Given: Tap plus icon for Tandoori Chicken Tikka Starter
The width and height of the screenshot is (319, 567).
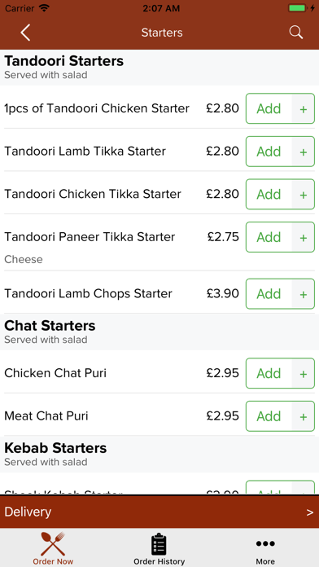Looking at the screenshot, I should tap(304, 195).
